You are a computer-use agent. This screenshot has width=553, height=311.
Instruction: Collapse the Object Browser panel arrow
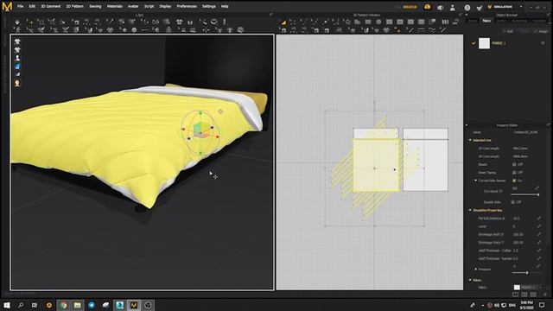point(467,16)
